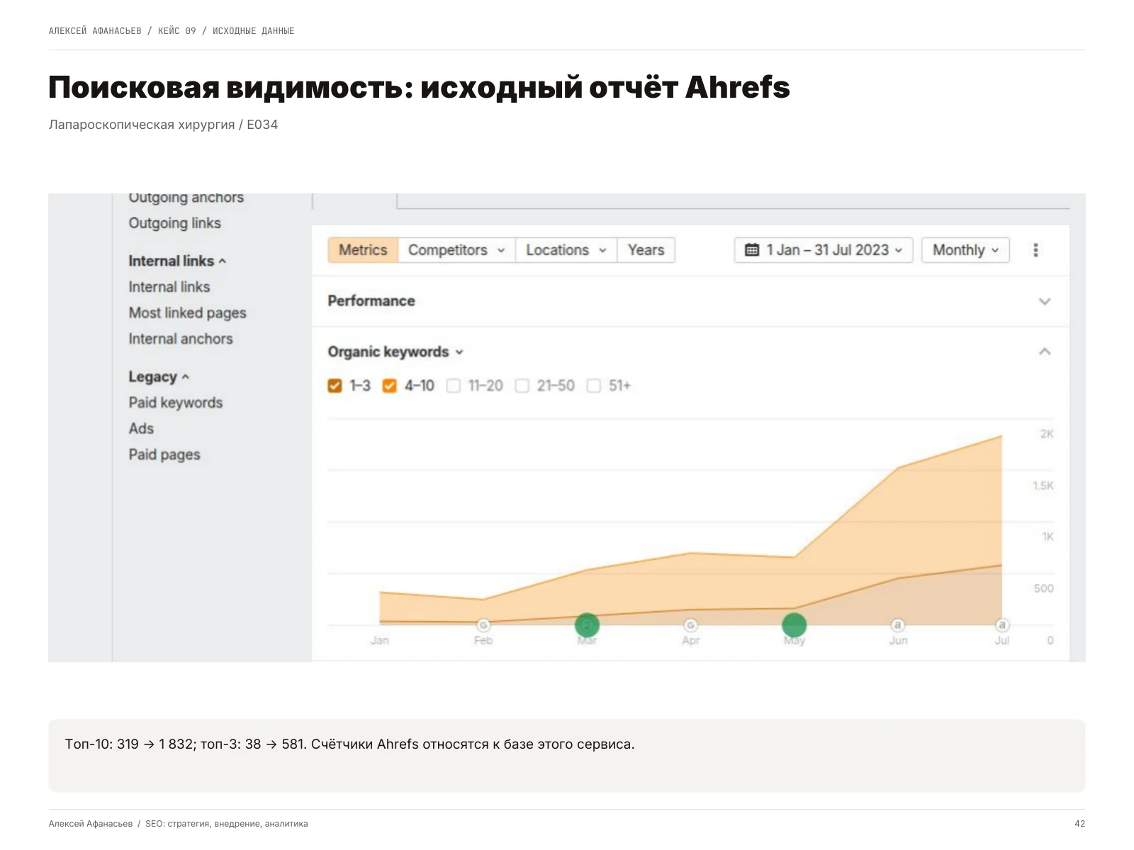Collapse the Legacy section heading
1134x850 pixels.
click(159, 377)
